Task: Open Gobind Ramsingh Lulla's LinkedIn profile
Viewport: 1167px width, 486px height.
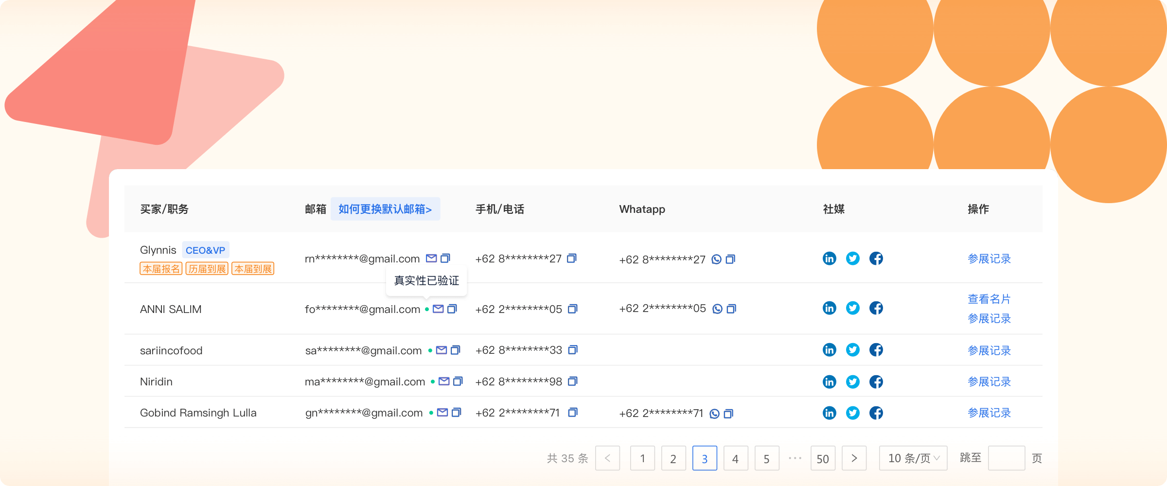Action: 829,413
